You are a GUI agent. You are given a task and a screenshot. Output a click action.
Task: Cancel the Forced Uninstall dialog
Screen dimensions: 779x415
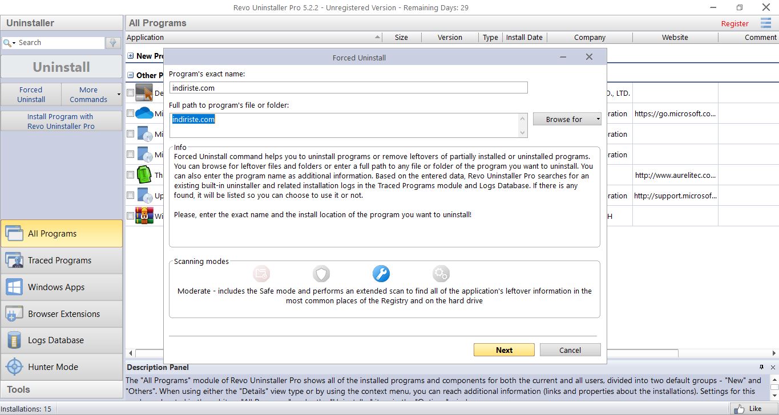(x=570, y=350)
